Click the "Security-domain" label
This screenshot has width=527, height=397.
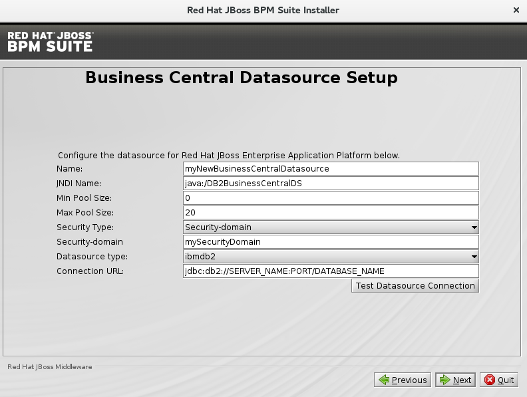(90, 242)
